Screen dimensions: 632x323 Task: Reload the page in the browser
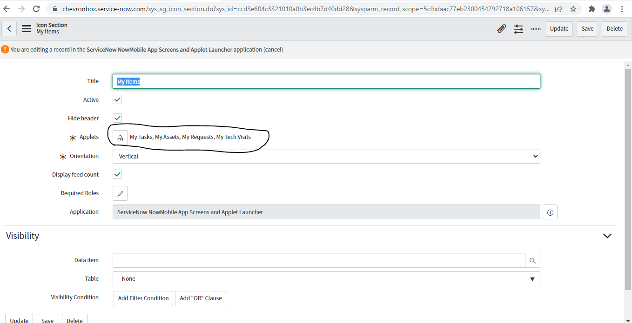36,8
